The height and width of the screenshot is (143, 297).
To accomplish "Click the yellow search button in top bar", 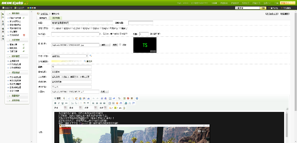I will click(263, 8).
